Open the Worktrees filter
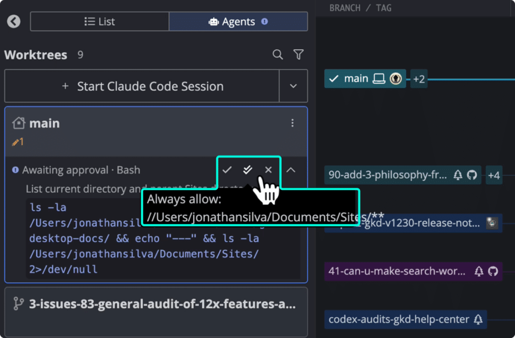The height and width of the screenshot is (338, 515). tap(298, 54)
